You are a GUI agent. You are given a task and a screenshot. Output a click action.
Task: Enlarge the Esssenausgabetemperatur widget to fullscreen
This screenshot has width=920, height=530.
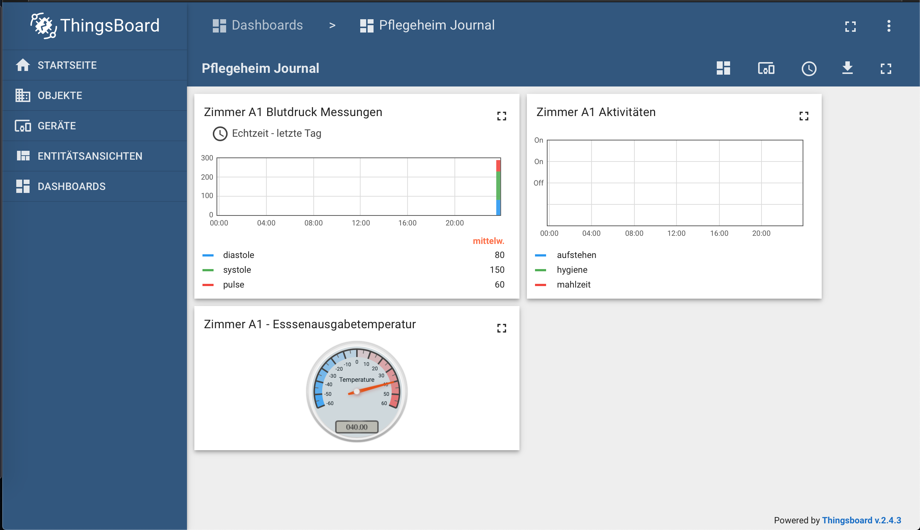tap(501, 328)
